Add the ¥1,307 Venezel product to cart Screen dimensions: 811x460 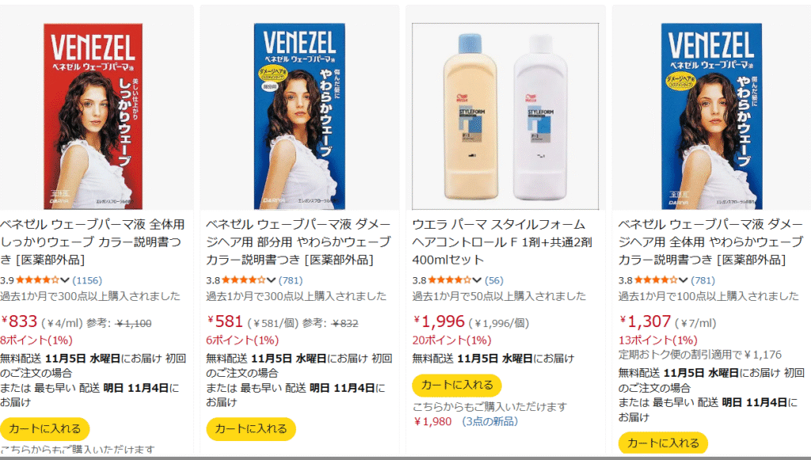tap(663, 443)
